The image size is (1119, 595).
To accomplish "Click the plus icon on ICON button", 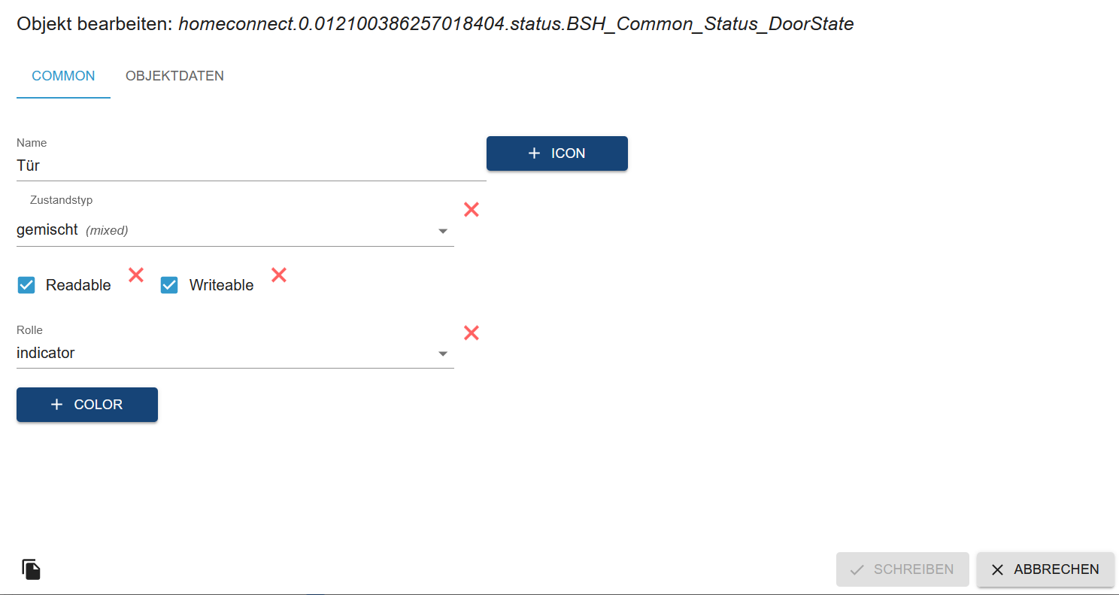I will pyautogui.click(x=534, y=153).
